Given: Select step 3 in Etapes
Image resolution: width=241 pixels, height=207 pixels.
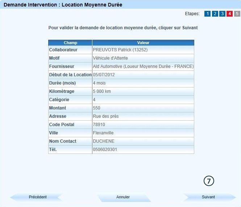Looking at the screenshot, I should [x=222, y=14].
